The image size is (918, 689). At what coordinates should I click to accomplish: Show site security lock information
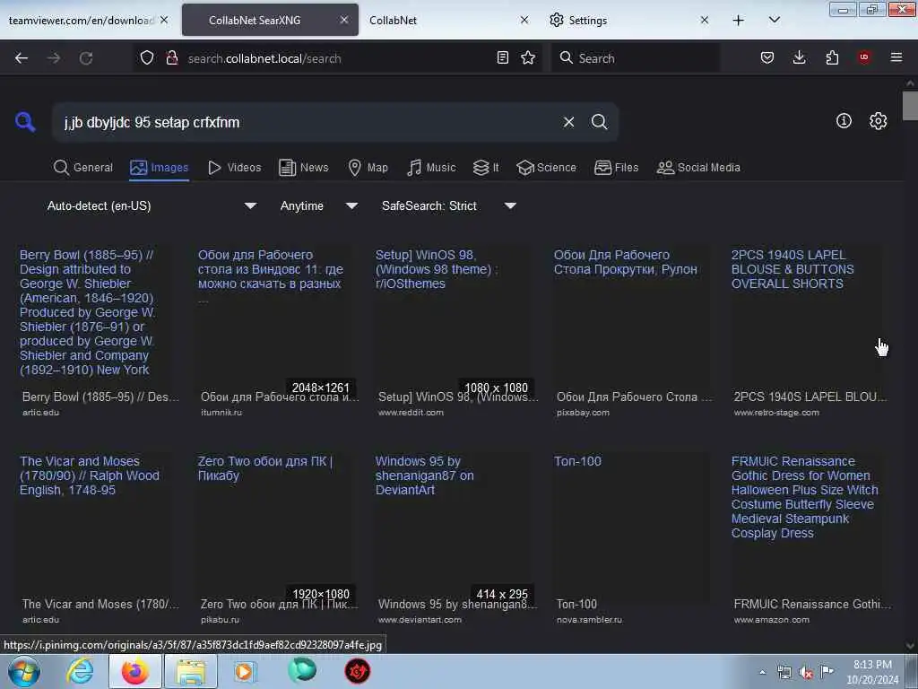click(x=171, y=57)
